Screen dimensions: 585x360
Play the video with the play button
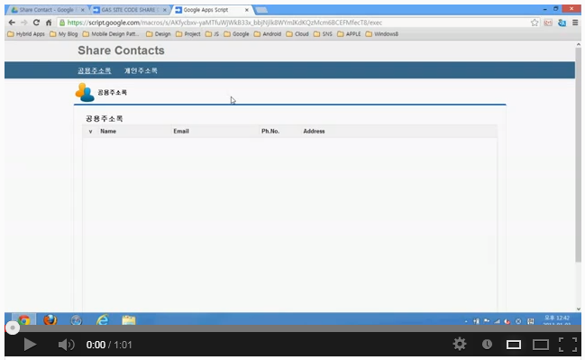click(30, 345)
